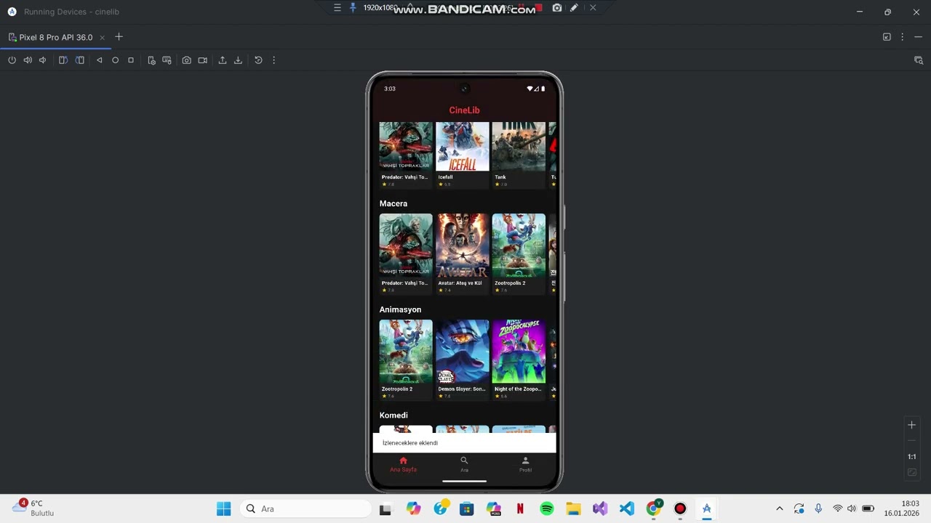Open Zootropolis 2 poster in Animasyon row
The width and height of the screenshot is (931, 523).
(406, 352)
